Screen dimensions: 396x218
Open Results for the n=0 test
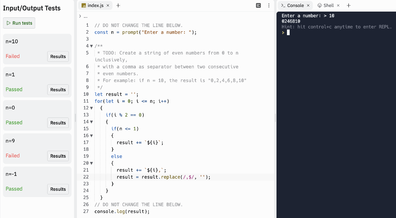coord(58,123)
